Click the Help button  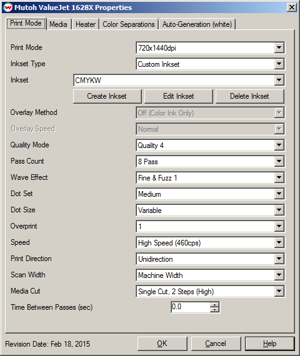tap(270, 344)
